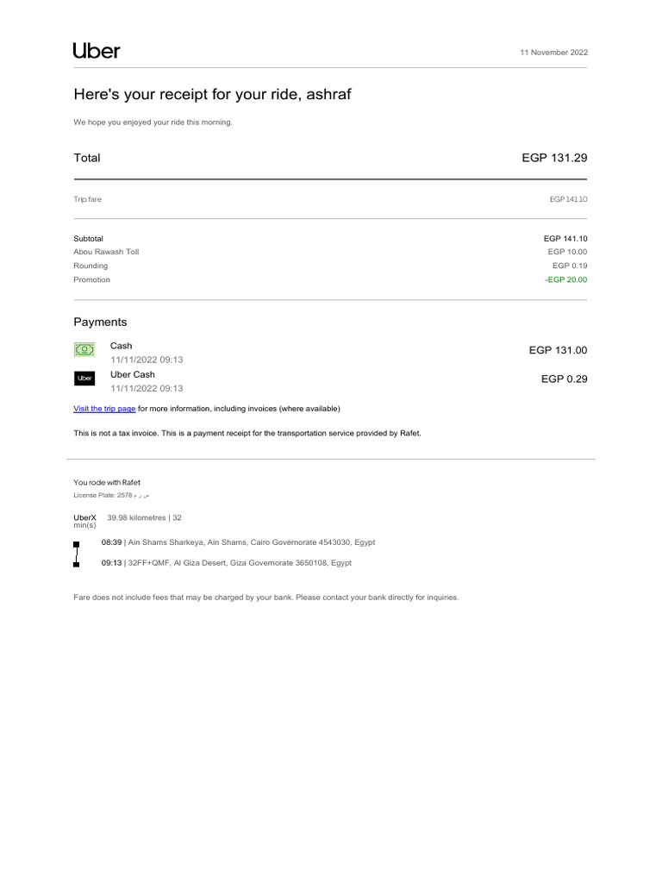Click the Abou Rawash Toll label
Viewport: 662px width, 883px height.
(x=106, y=252)
